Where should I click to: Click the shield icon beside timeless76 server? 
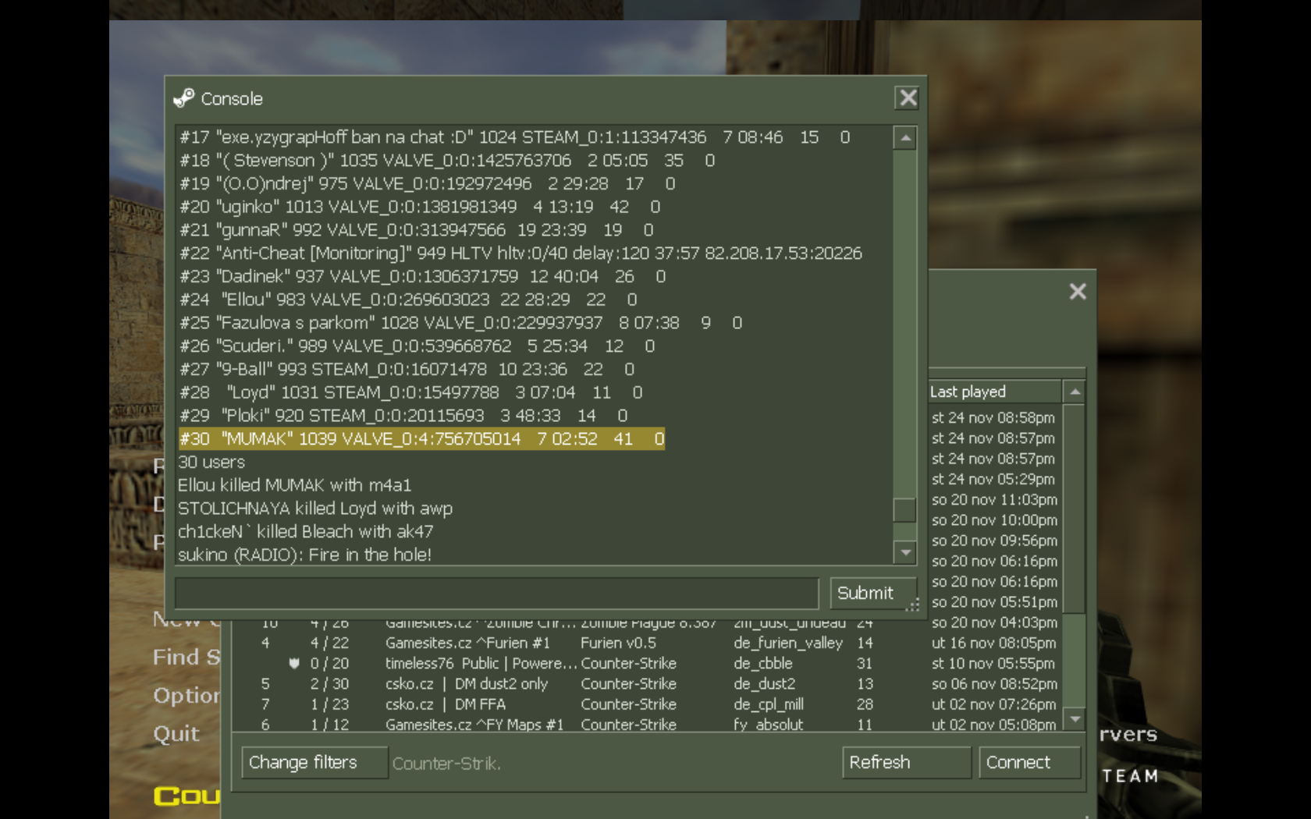tap(294, 664)
